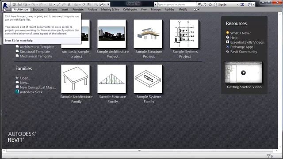Switch to the Collaborate ribbon tab
283x159 pixels.
pos(130,9)
